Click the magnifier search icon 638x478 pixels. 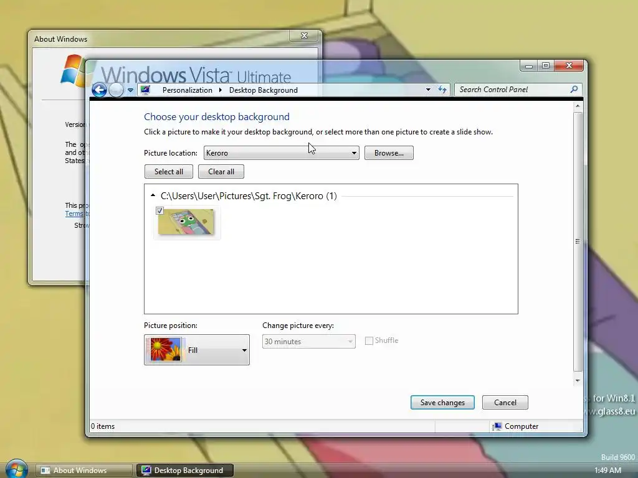(x=574, y=89)
